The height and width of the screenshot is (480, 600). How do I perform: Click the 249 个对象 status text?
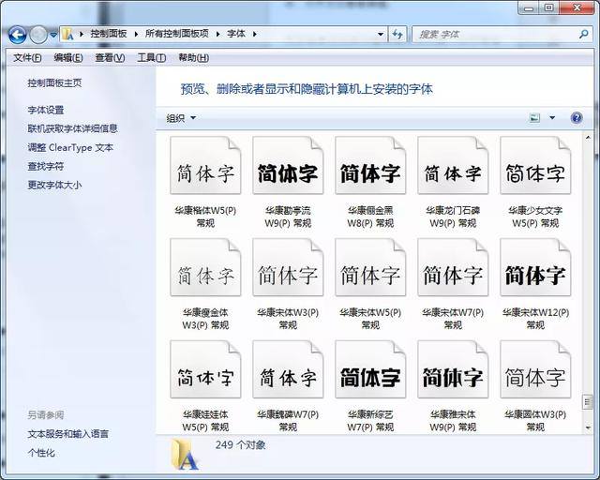(x=240, y=444)
